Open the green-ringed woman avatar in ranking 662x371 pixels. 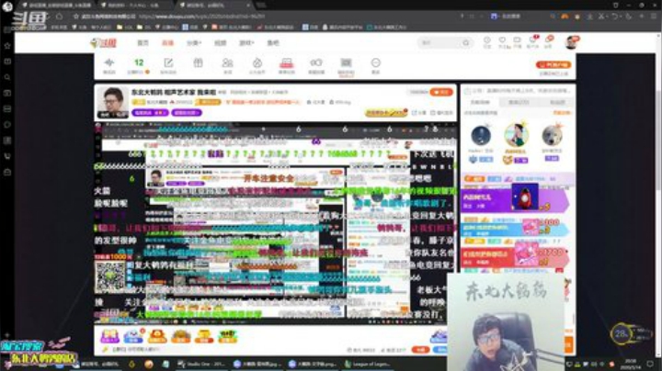516,135
